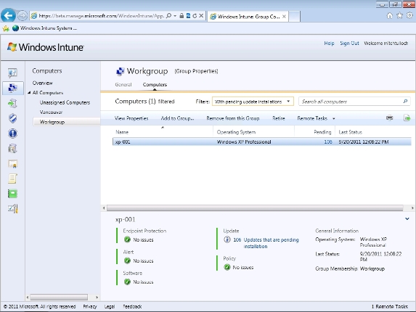Open the 1 Remote Tasks status link

389,306
